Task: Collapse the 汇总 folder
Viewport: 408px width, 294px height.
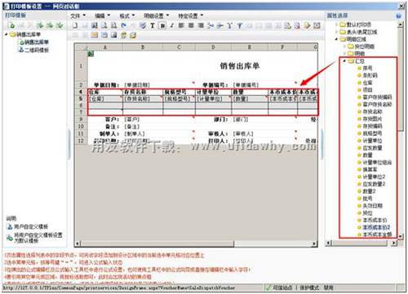Action: [x=344, y=61]
